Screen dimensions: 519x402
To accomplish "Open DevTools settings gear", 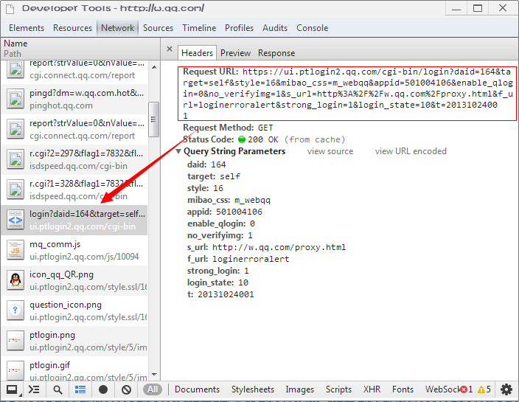I will tap(506, 389).
